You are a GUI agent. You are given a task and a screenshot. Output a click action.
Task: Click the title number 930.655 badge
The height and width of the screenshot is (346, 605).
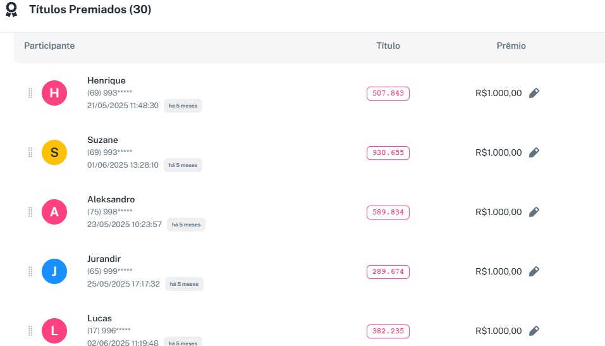coord(388,152)
